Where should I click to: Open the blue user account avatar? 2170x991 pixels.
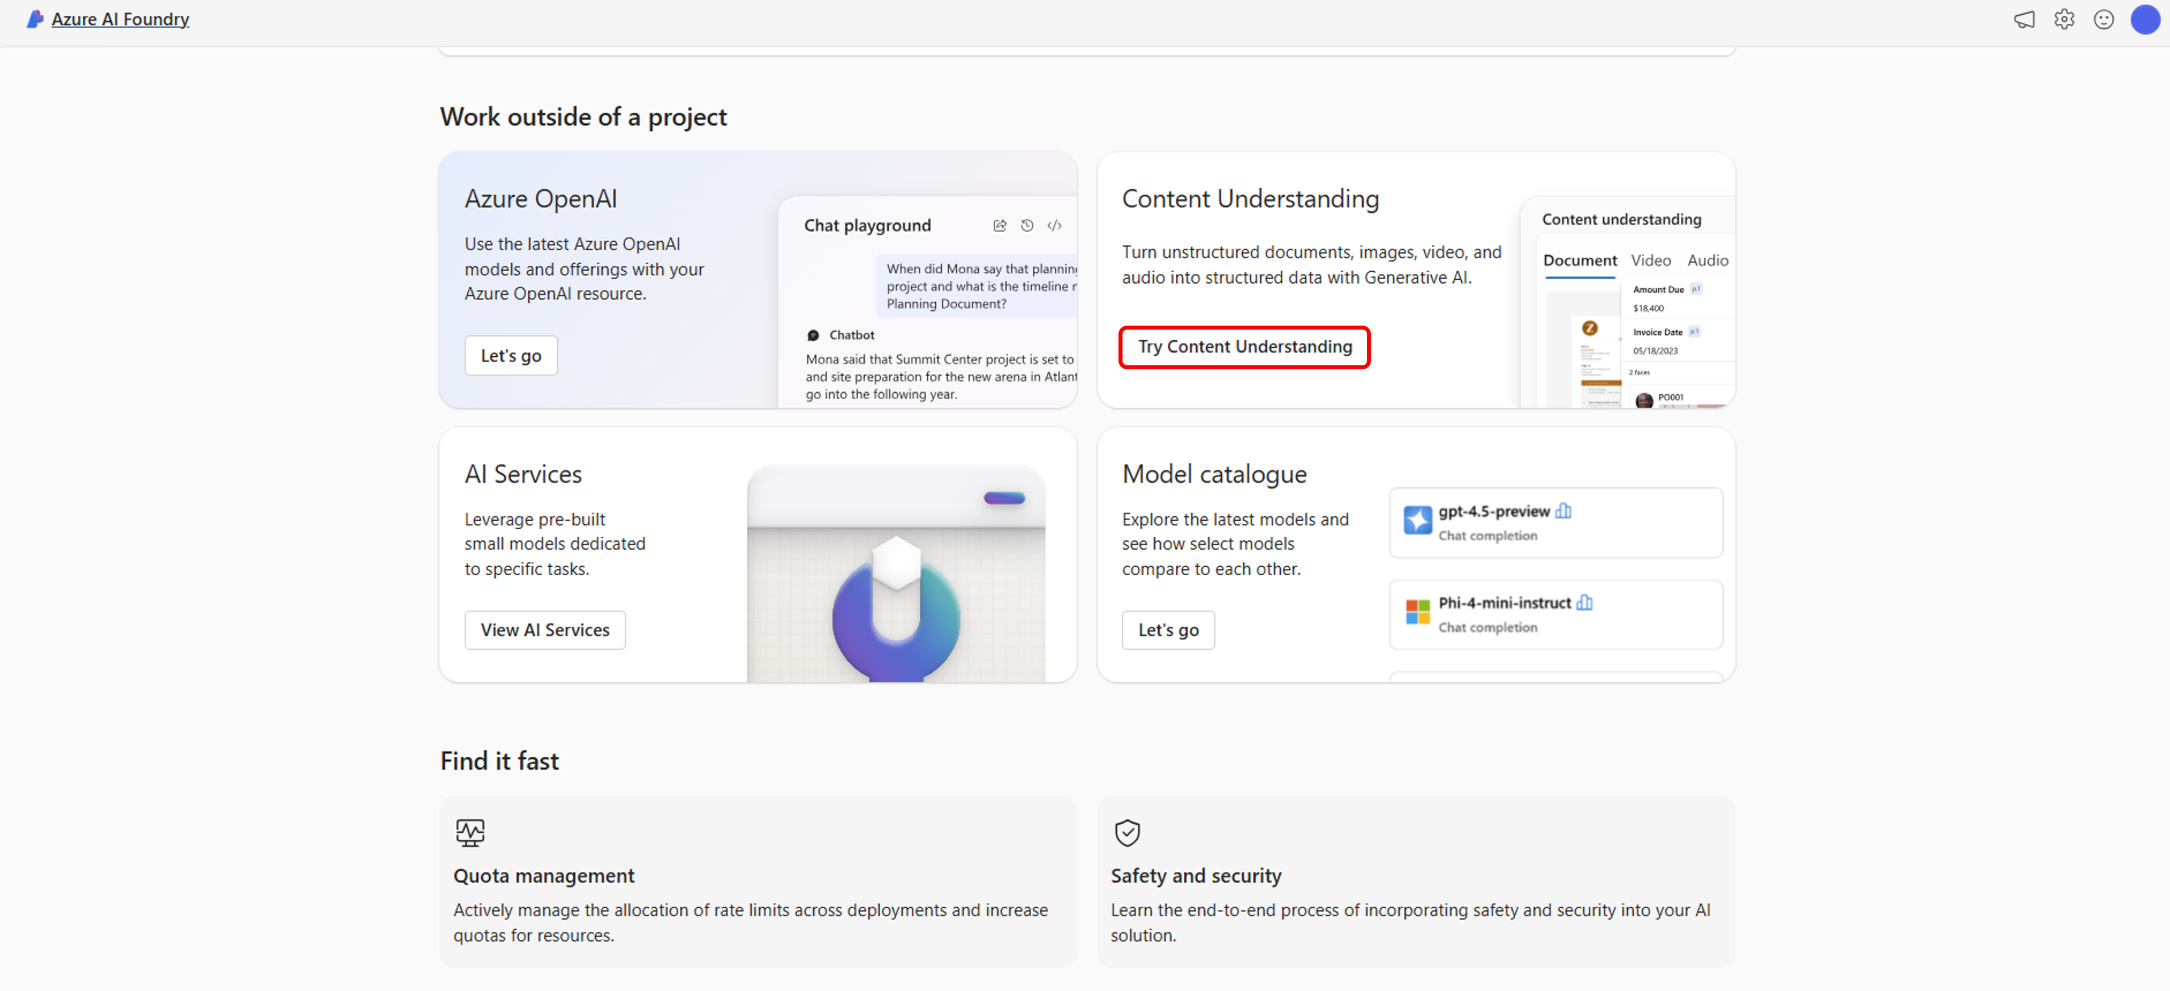[x=2144, y=19]
